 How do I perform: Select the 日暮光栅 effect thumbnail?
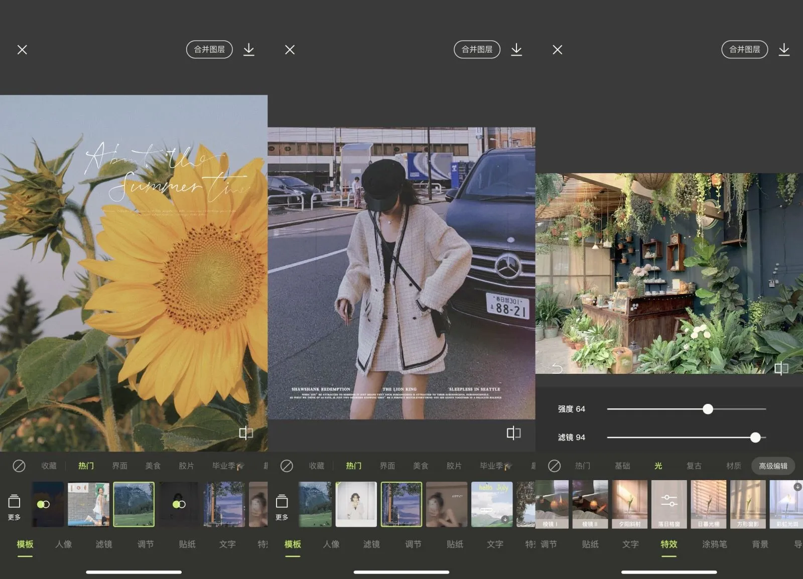coord(708,504)
